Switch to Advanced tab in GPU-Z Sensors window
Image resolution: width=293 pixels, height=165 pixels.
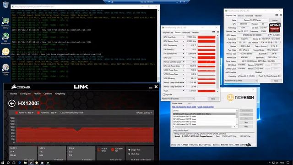tap(186, 33)
